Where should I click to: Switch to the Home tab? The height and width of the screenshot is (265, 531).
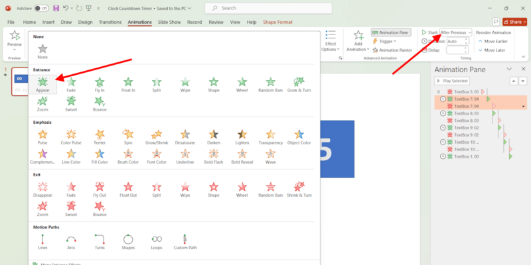point(29,22)
